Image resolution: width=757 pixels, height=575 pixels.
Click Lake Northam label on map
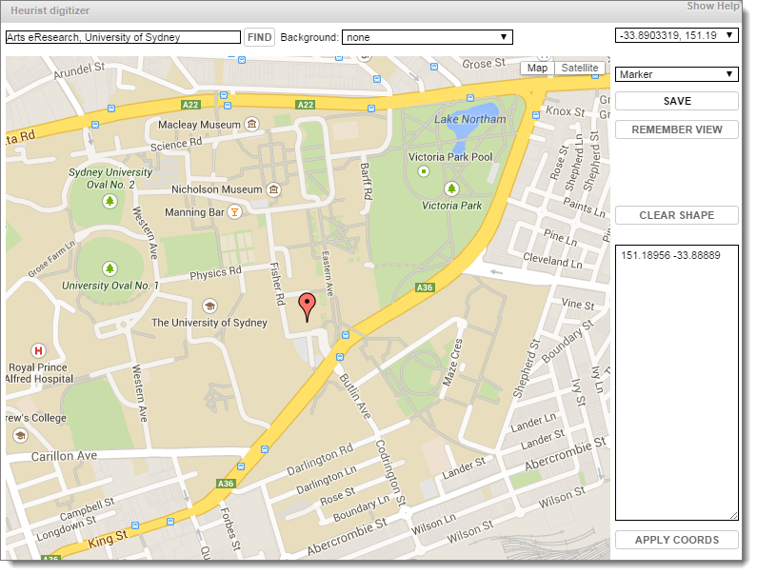tap(470, 119)
